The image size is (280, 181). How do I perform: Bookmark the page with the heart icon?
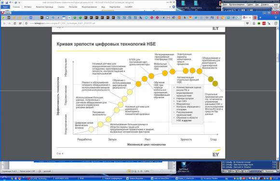247,24
